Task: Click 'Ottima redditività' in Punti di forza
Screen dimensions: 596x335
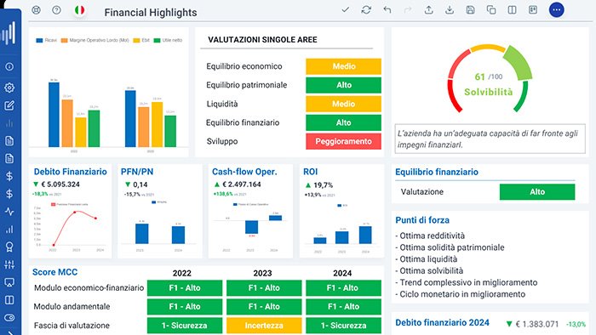Action: tap(430, 236)
